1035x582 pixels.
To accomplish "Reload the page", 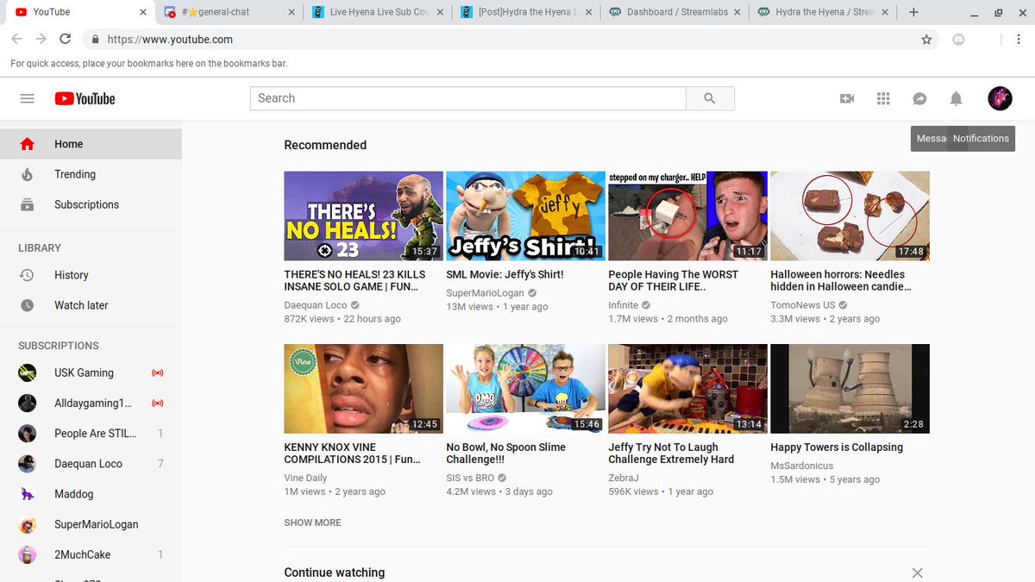I will 65,40.
